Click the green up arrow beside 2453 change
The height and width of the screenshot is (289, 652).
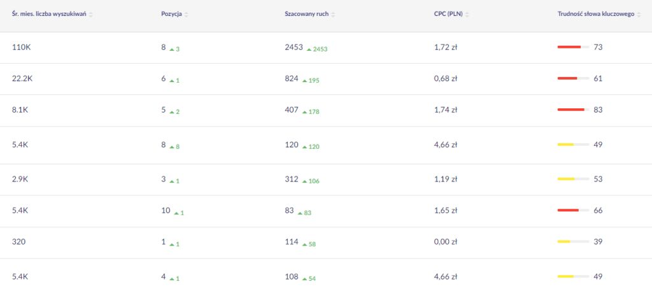click(x=309, y=49)
